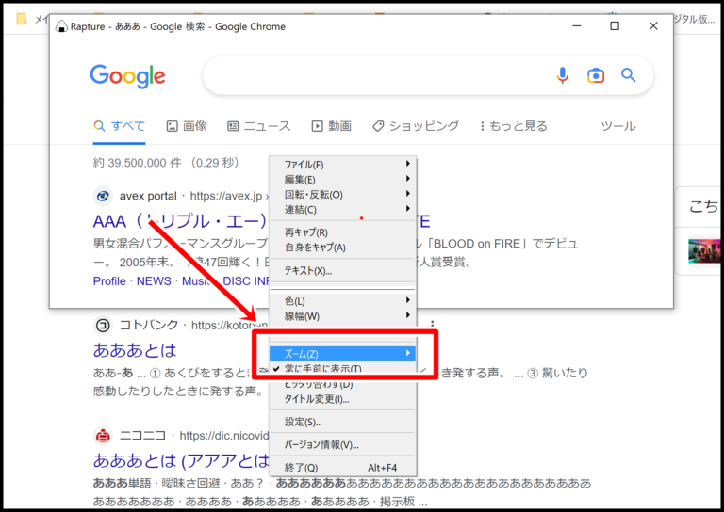Expand the ファイル(F) submenu
Image resolution: width=724 pixels, height=512 pixels.
coord(342,165)
